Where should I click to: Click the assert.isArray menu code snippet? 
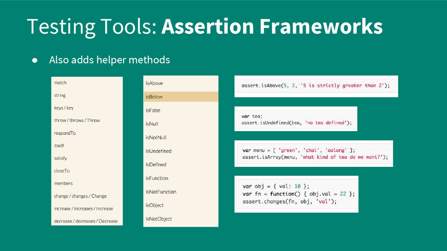click(x=313, y=154)
